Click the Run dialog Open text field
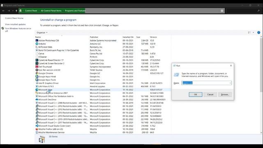 click(205, 83)
